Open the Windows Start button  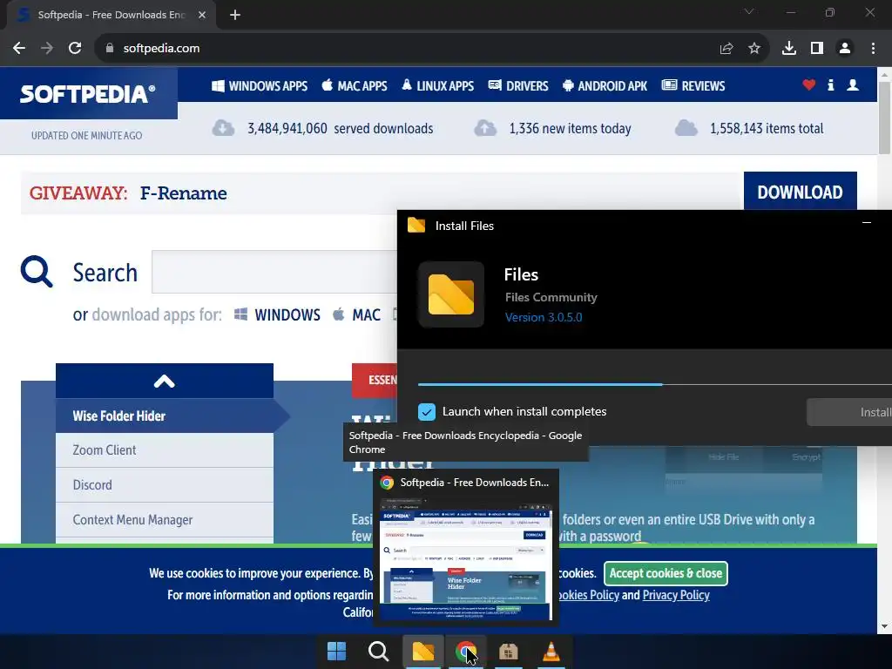(x=336, y=652)
